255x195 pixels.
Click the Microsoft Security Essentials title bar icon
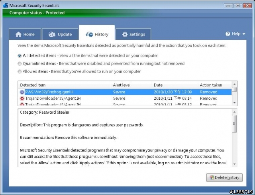6,5
